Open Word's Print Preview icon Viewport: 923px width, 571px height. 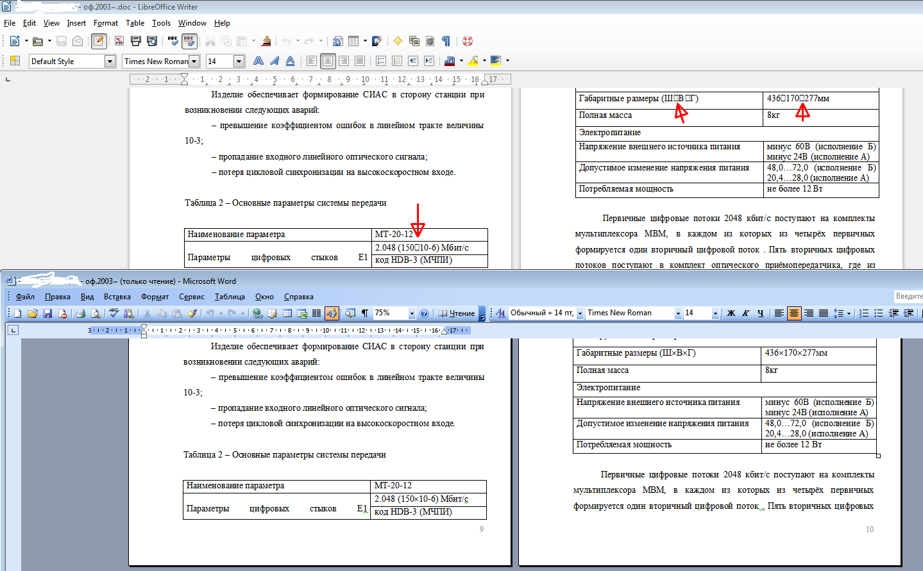coord(96,313)
